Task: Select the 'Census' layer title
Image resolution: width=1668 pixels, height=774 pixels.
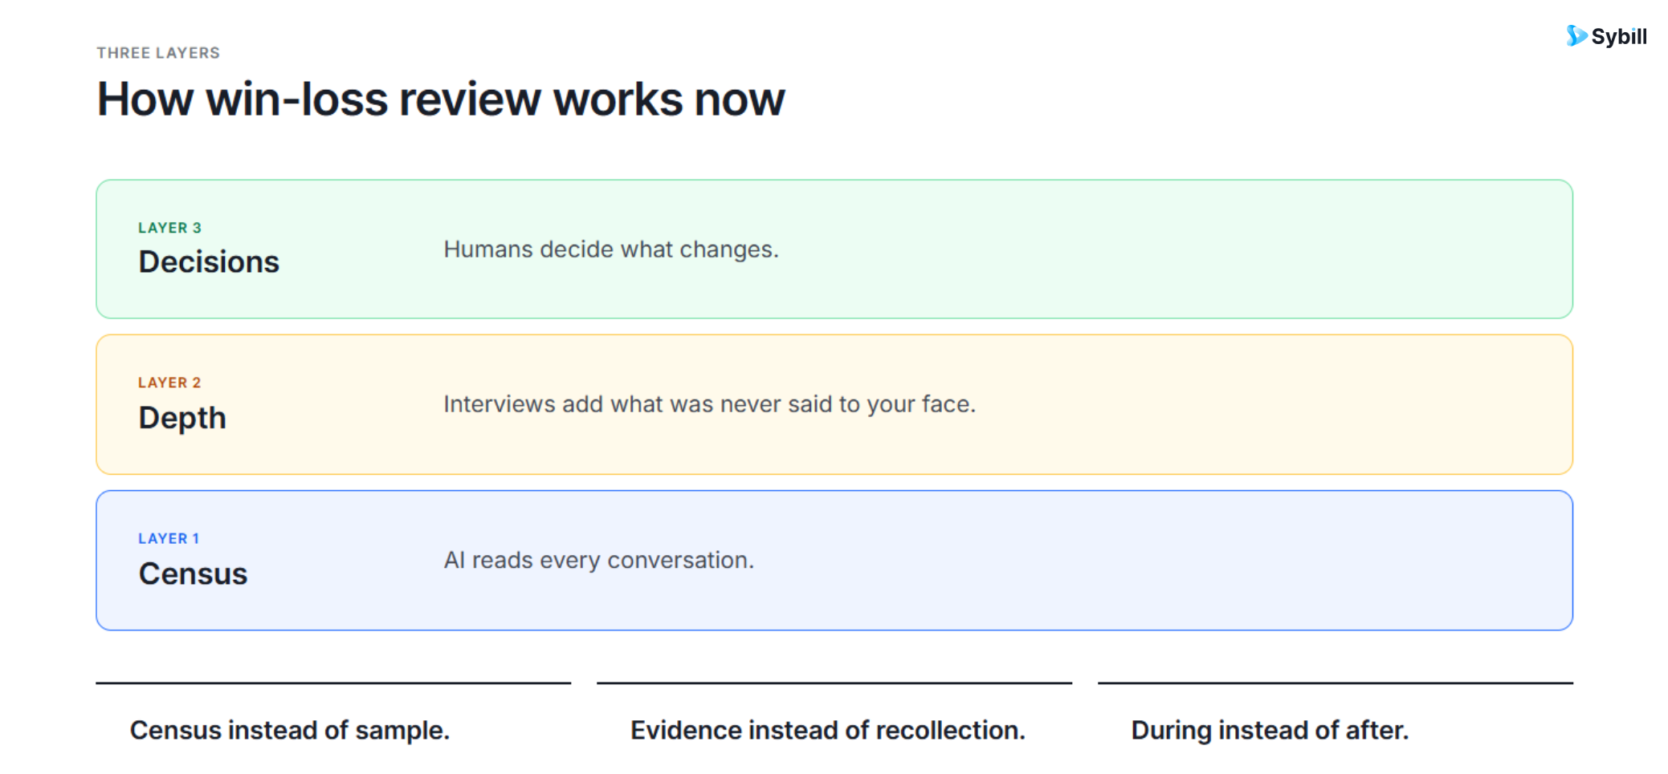Action: (x=193, y=573)
